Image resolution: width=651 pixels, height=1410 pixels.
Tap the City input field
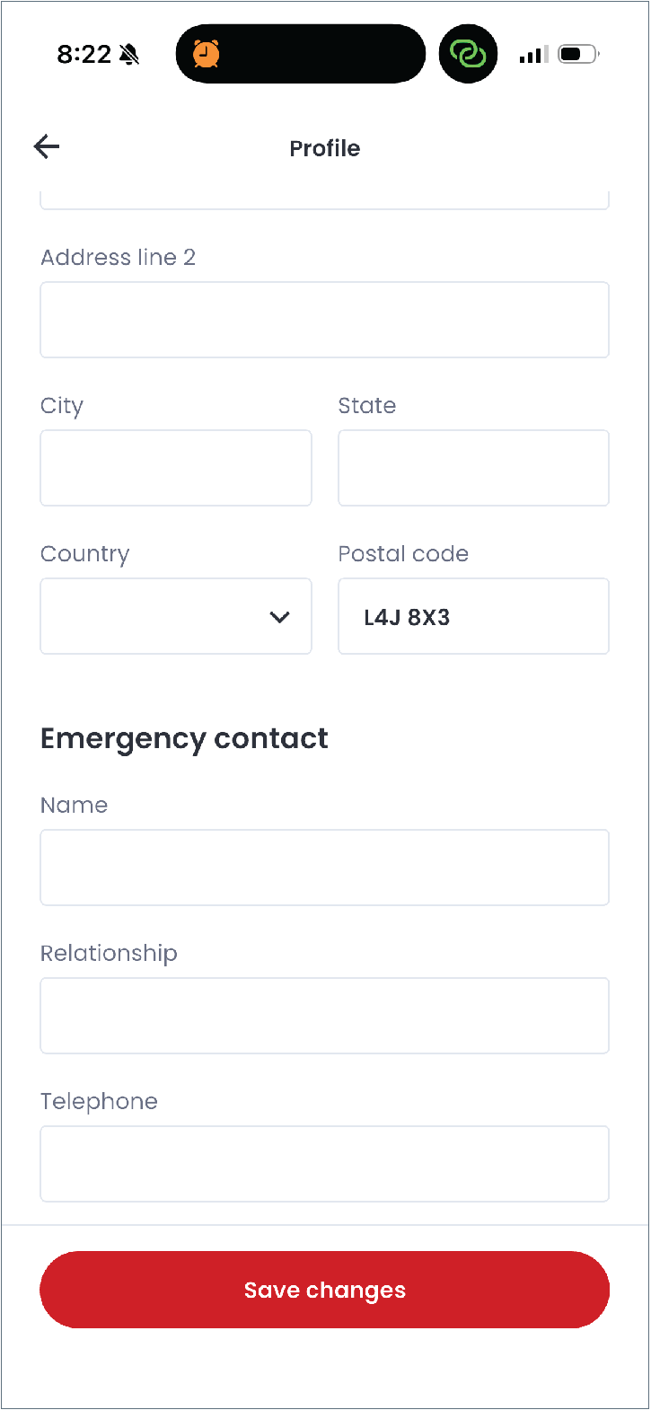[176, 468]
